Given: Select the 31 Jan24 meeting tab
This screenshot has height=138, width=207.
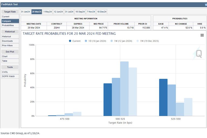Looking at the screenshot, I should (x=25, y=12).
